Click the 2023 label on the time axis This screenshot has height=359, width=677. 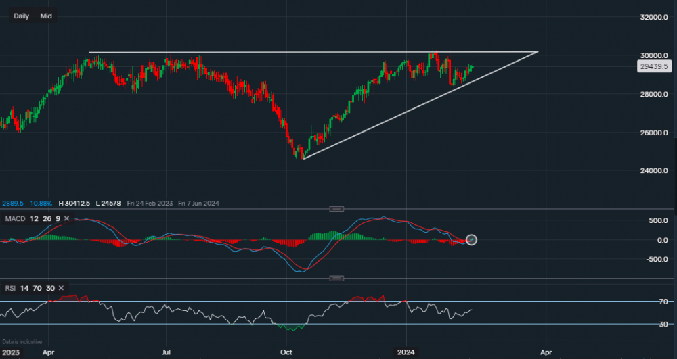(x=11, y=352)
